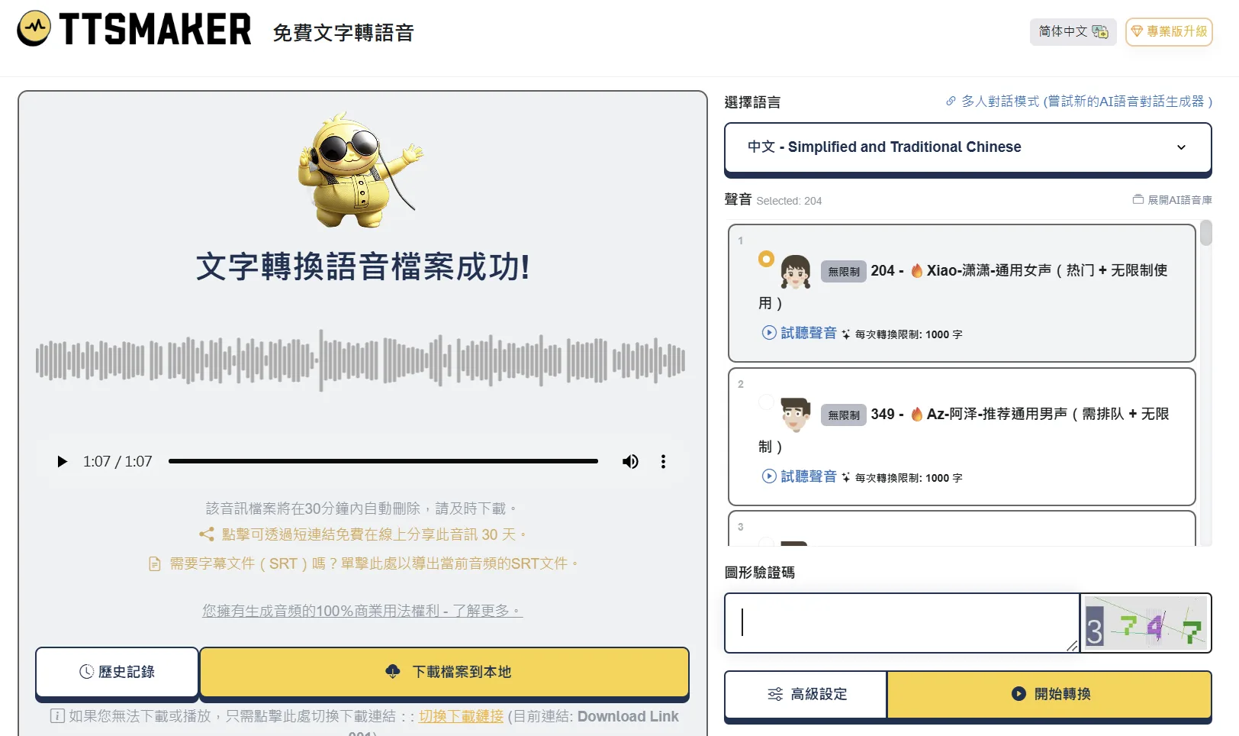Click the 展開AI語音庫 library icon
Screen dimensions: 1239x736
coord(1138,199)
